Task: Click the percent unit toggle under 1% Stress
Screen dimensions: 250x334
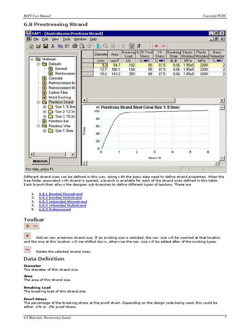Action: (160, 61)
